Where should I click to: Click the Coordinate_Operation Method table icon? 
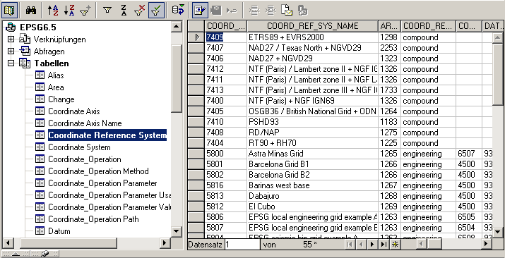[x=40, y=171]
